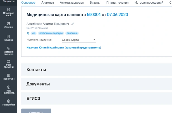172x113 pixels.
Task: Click pencil icon to edit patient name
Action: 73,24
